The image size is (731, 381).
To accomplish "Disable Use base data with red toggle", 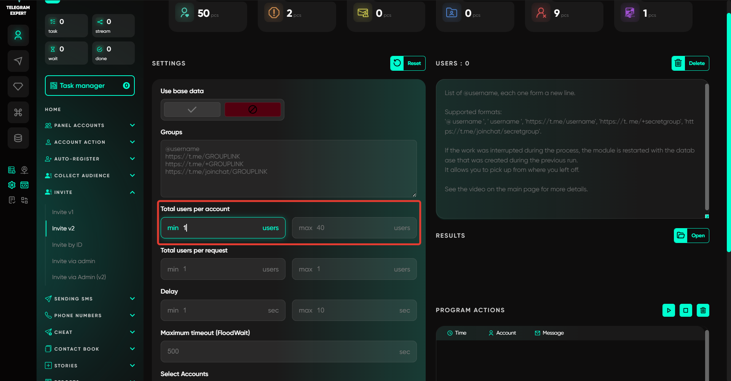I will (x=252, y=110).
